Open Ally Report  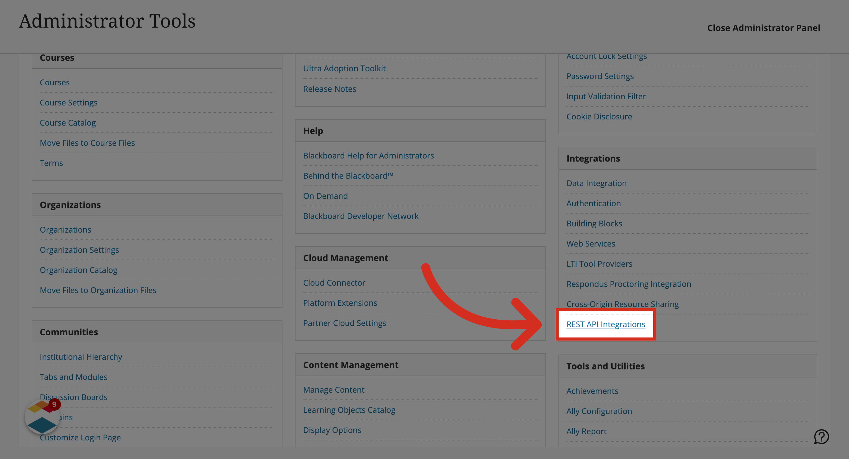coord(586,431)
